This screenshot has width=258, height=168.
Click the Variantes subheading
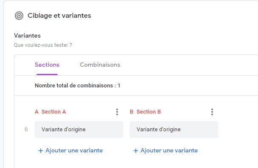pos(27,36)
